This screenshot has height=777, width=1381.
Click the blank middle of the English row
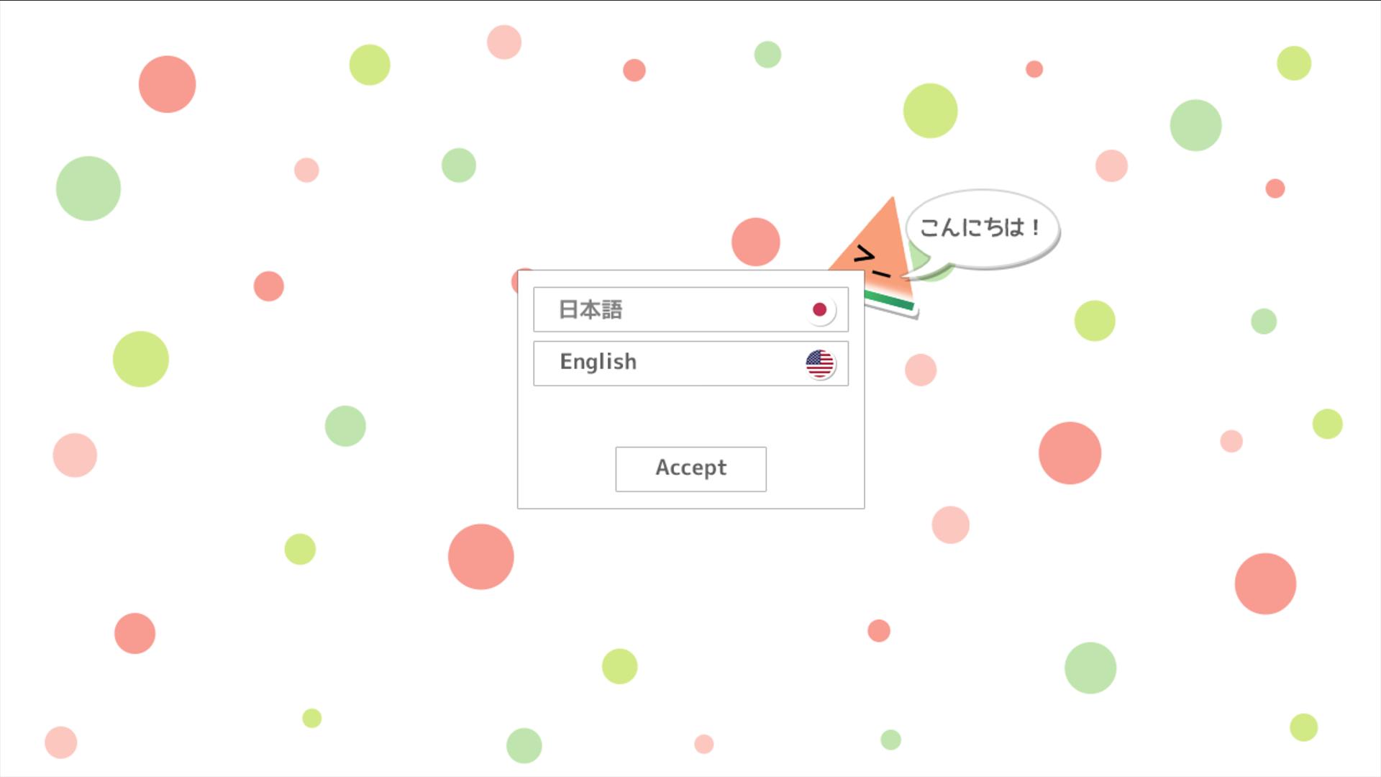coord(719,363)
